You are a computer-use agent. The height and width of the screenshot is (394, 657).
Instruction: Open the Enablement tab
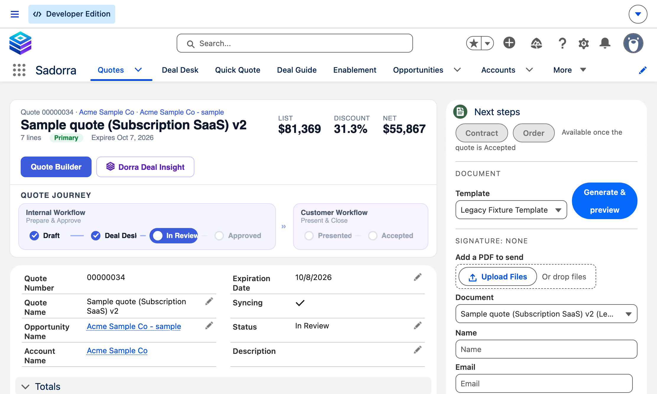pos(355,70)
